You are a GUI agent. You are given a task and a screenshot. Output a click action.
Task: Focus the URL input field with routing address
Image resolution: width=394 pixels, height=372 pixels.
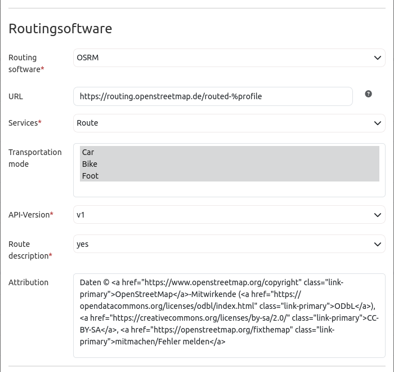(213, 96)
